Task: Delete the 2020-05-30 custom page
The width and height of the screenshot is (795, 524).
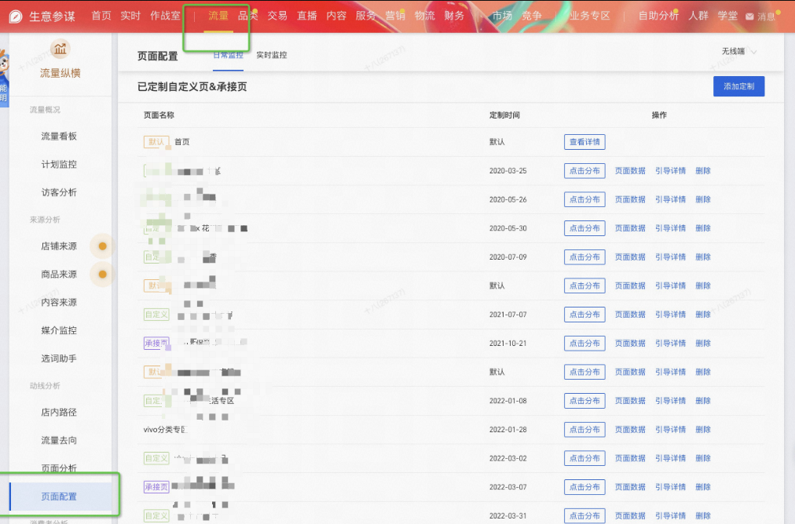Action: coord(703,228)
